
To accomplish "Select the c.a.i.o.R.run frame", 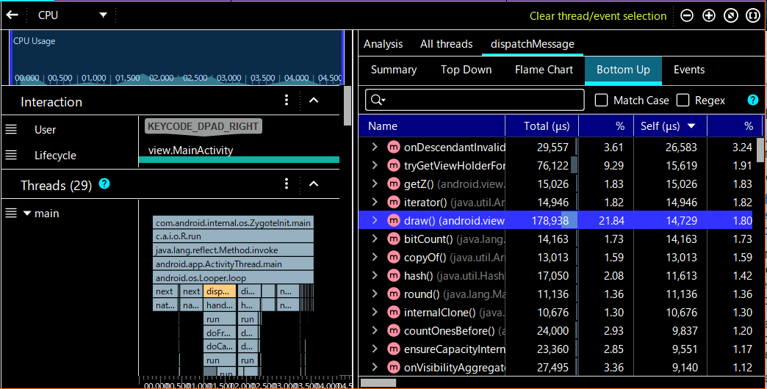I will point(233,236).
